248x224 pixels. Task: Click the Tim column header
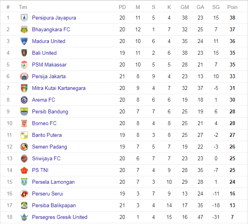tap(23, 7)
